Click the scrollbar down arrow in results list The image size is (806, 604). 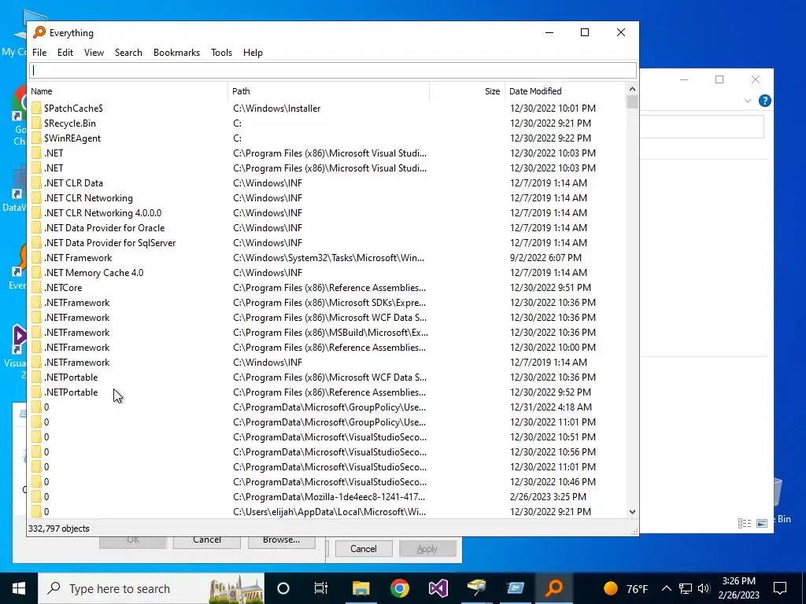coord(632,511)
